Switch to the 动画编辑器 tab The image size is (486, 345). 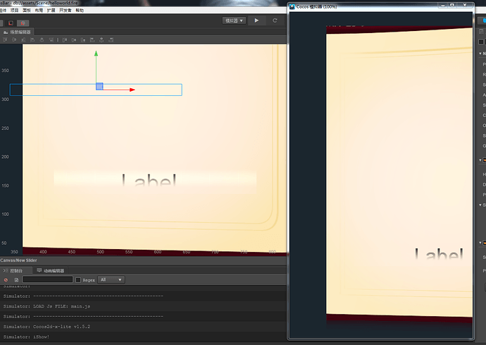[51, 271]
